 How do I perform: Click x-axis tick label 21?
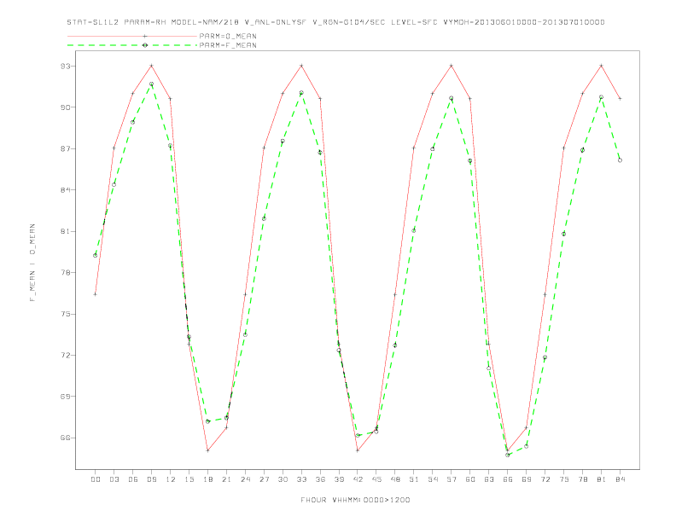click(226, 479)
